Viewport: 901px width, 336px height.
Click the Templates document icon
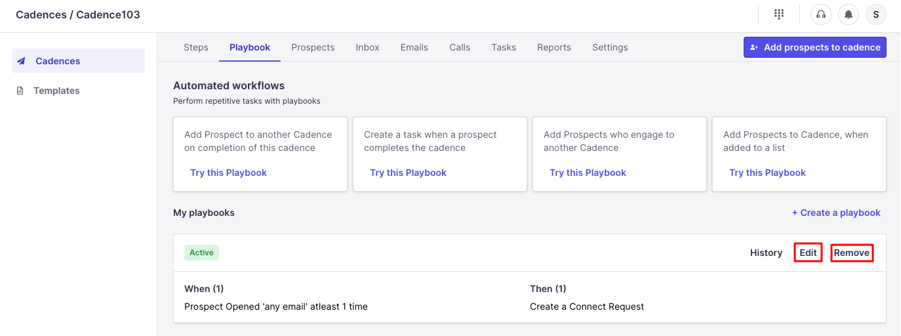click(x=20, y=91)
